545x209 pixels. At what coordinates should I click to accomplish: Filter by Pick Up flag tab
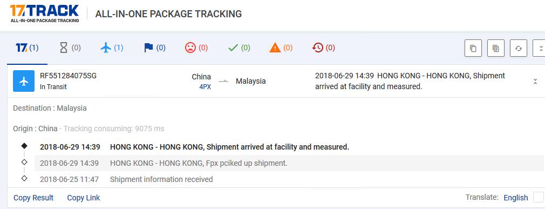(x=155, y=48)
